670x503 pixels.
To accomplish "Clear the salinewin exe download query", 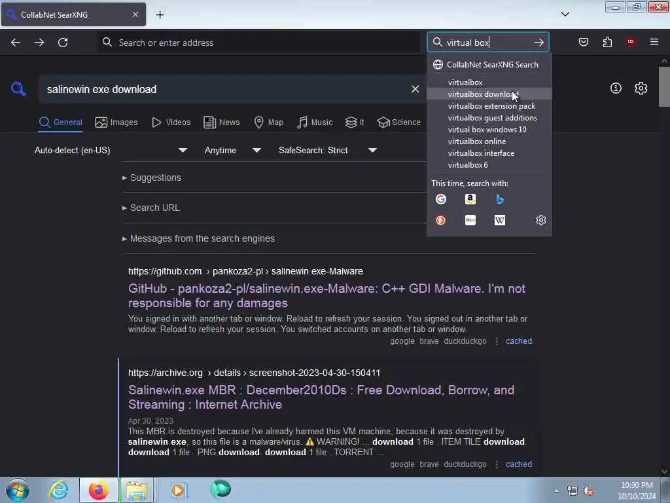I will (415, 89).
